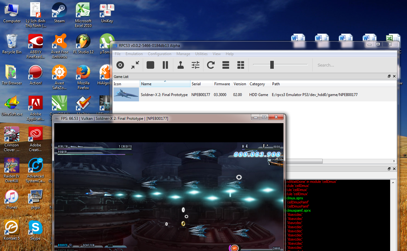Refresh the game list
Viewport: 407px width, 251px height.
(211, 65)
